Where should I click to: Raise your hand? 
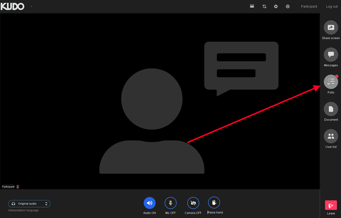click(214, 203)
